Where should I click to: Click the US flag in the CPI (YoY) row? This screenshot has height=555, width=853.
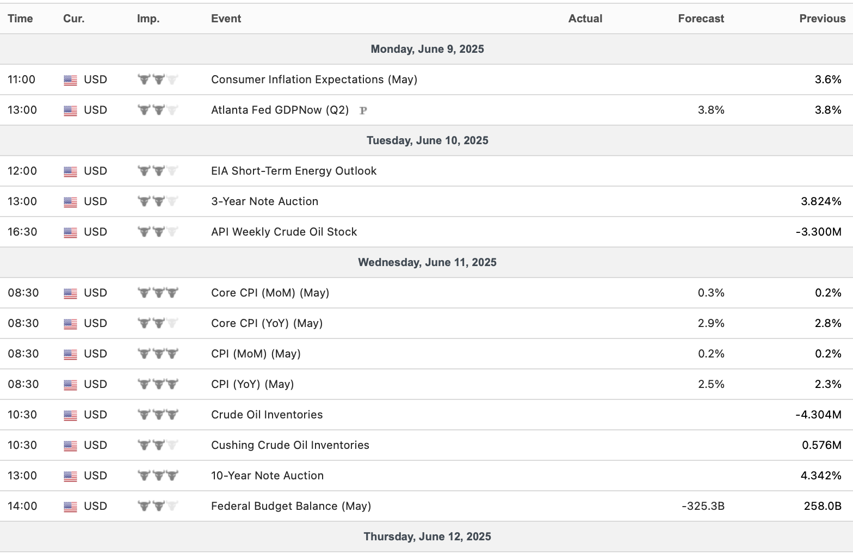(x=70, y=385)
